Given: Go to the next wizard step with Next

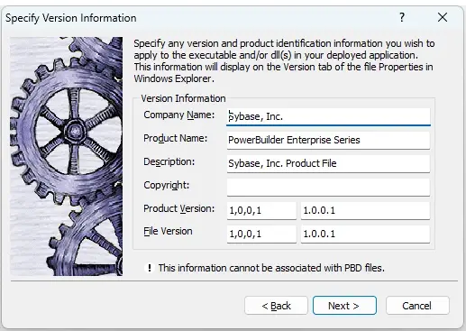Looking at the screenshot, I should (x=344, y=306).
